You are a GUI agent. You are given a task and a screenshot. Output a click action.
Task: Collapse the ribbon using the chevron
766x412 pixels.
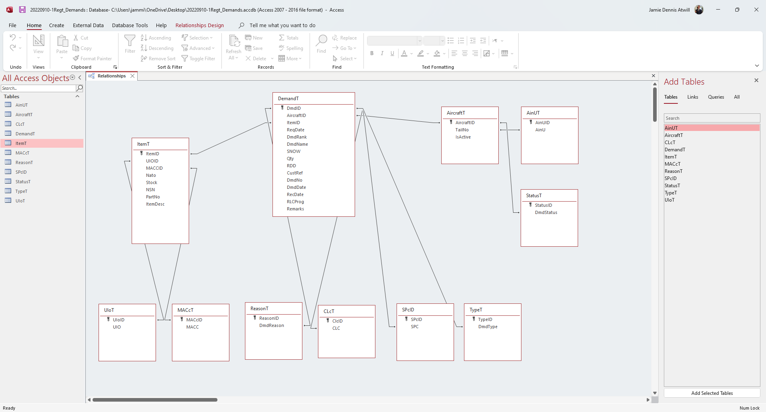(x=757, y=66)
